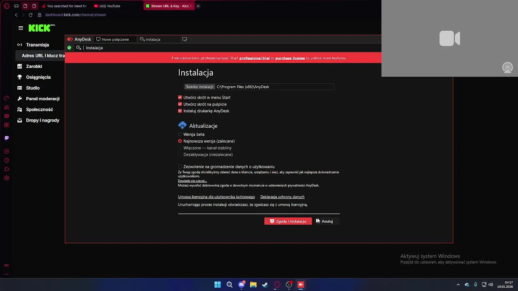This screenshot has height=291, width=518.
Task: Open Twitch in the Opera sidebar
Action: point(6,138)
